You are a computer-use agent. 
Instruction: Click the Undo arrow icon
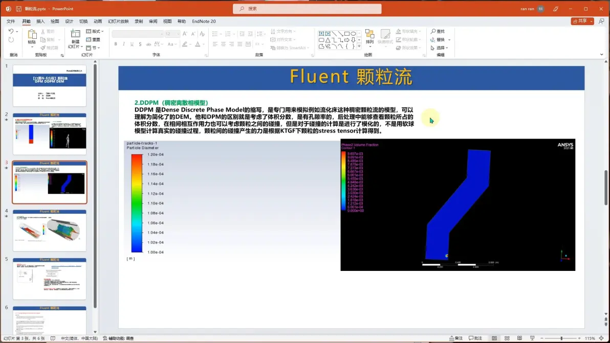coord(11,32)
